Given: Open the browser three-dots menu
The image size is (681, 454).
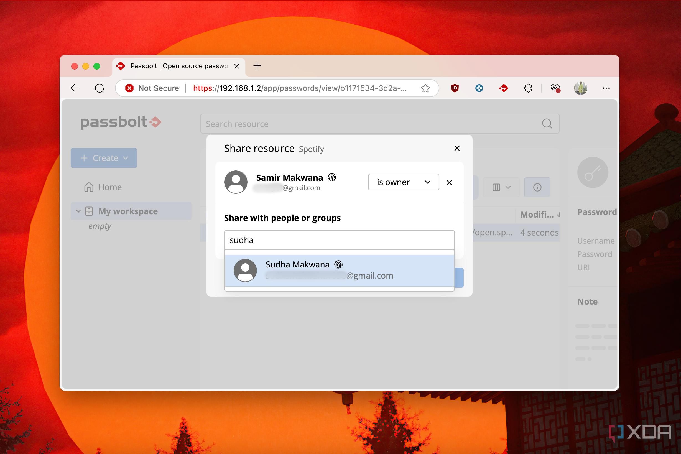Looking at the screenshot, I should pyautogui.click(x=606, y=88).
